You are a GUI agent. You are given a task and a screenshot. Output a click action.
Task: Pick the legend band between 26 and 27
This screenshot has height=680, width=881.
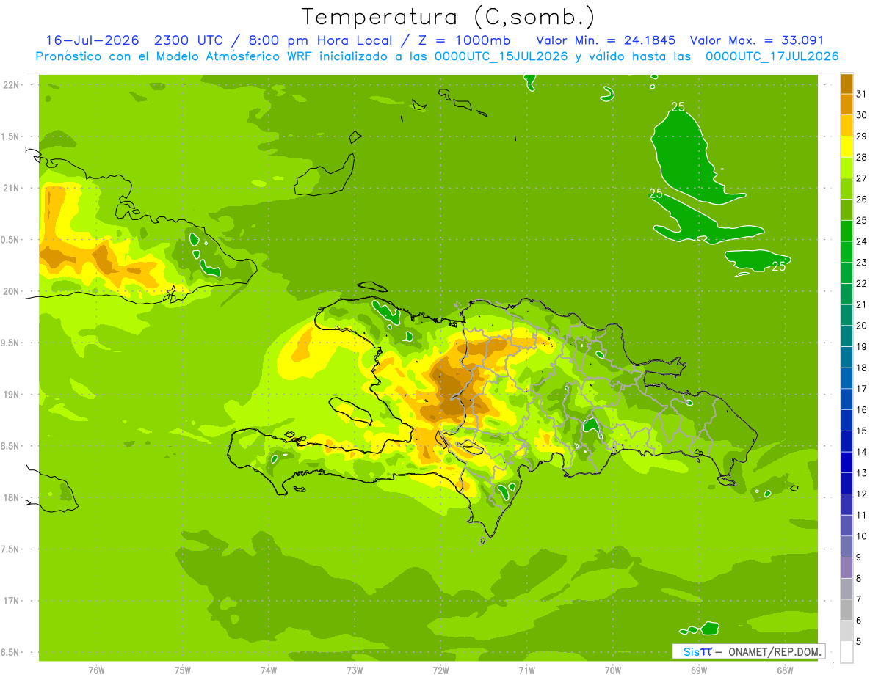click(x=846, y=189)
